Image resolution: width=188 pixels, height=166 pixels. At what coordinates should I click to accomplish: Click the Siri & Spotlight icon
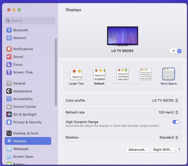(9, 114)
